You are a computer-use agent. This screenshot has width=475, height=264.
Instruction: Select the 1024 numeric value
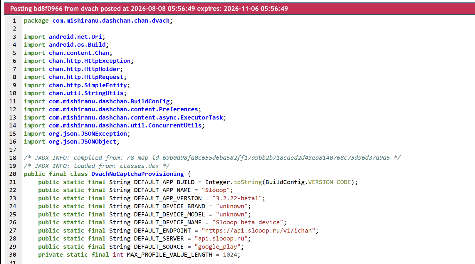230,255
